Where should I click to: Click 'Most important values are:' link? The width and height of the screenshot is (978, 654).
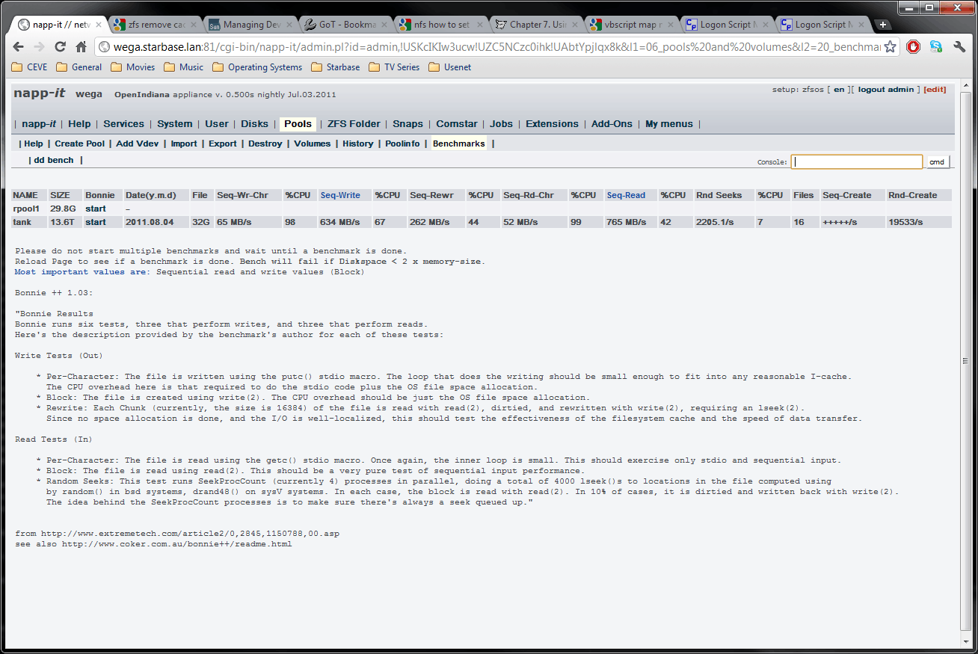[x=82, y=272]
